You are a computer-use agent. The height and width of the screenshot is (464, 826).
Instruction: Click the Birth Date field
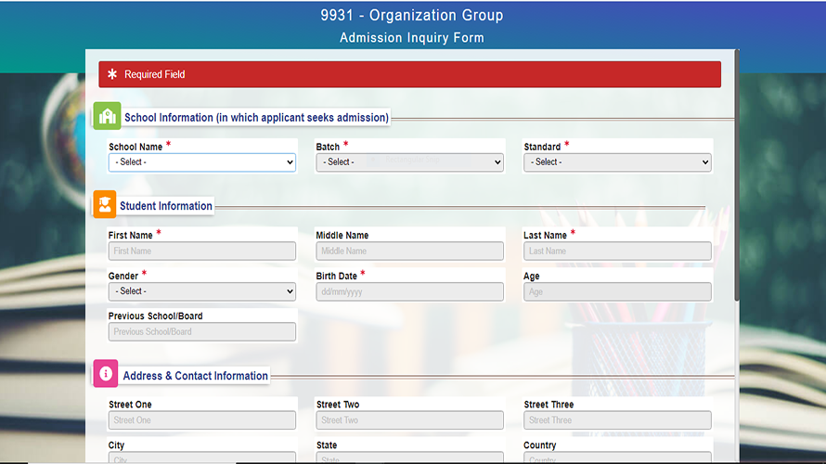[409, 291]
